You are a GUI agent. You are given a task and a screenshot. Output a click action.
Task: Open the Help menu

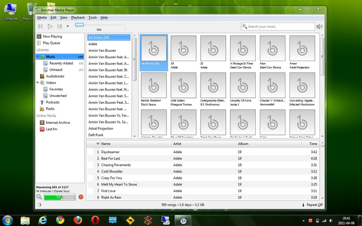tap(104, 18)
